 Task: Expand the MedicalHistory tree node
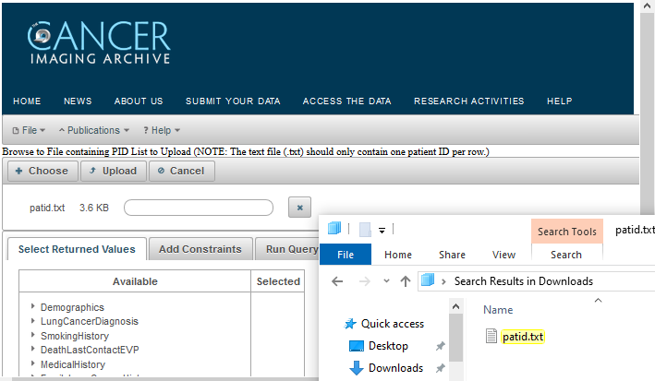[32, 363]
